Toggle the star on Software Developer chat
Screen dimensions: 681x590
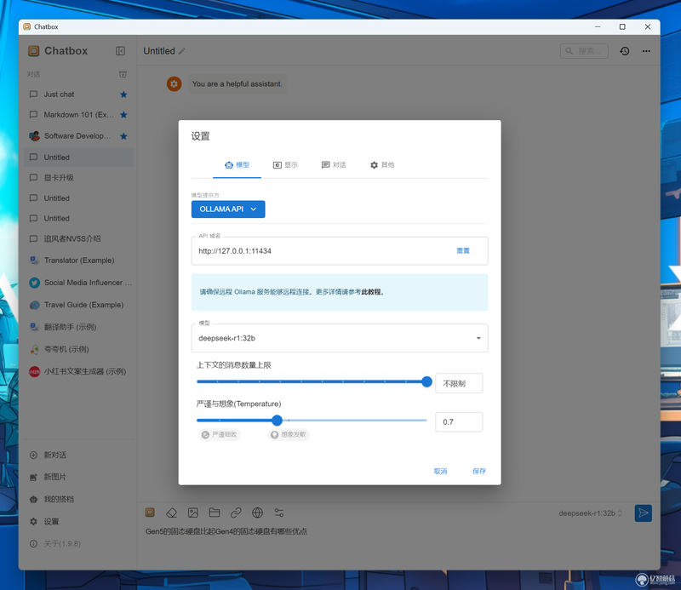(123, 136)
